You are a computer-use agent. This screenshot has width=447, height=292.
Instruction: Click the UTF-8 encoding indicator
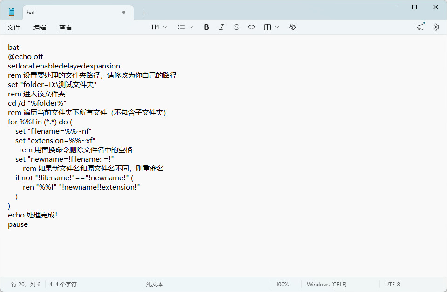tap(392, 284)
